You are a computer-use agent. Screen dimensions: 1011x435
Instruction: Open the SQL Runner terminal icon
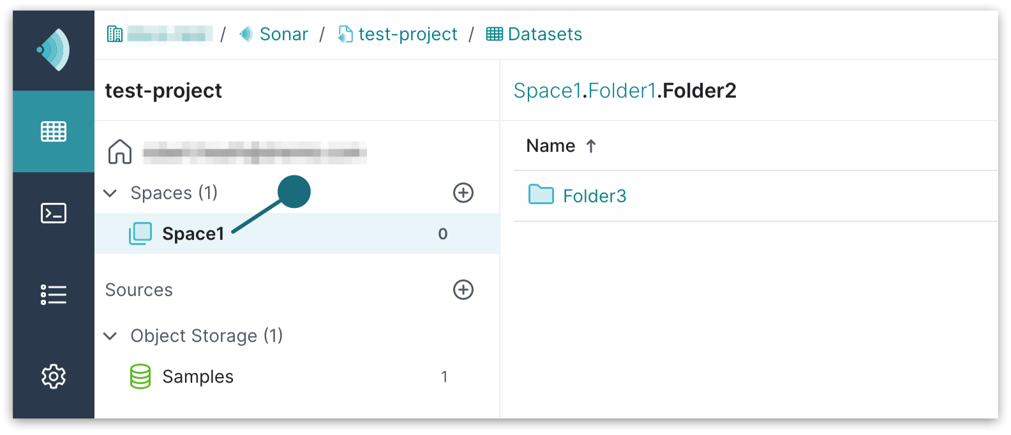[54, 213]
